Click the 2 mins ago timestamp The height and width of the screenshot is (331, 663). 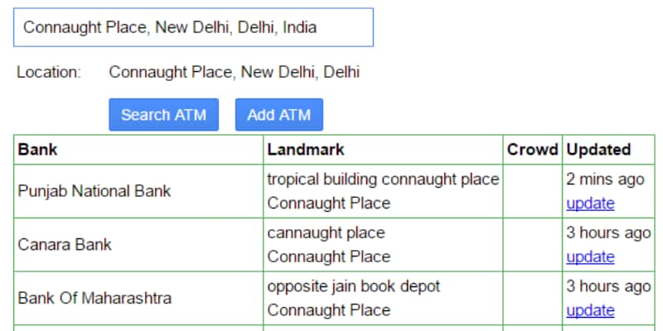(605, 180)
